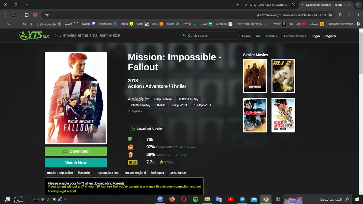Viewport: 363px width, 204px height.
Task: Click the muted volume tray icon
Action: coord(43,199)
